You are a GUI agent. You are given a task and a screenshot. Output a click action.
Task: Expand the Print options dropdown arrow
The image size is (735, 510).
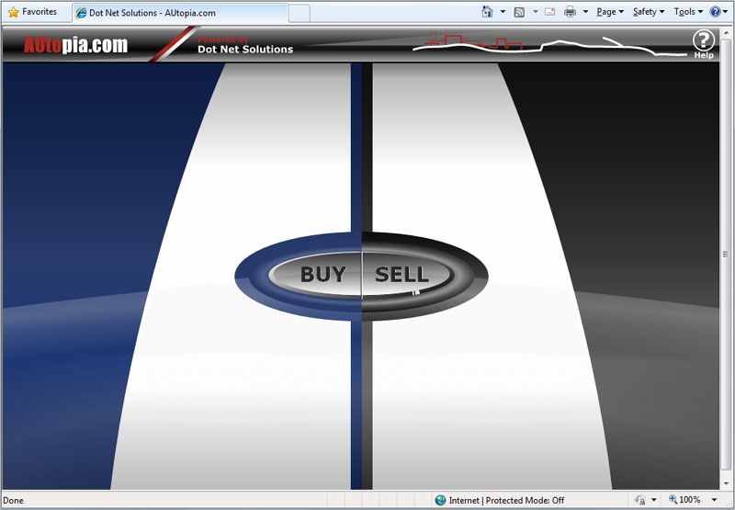(585, 12)
